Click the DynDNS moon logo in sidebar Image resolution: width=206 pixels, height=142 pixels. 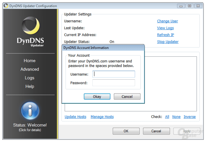point(31,25)
